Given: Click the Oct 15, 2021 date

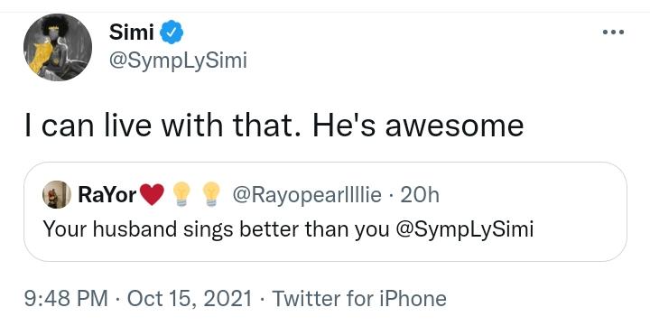Looking at the screenshot, I should pos(190,299).
